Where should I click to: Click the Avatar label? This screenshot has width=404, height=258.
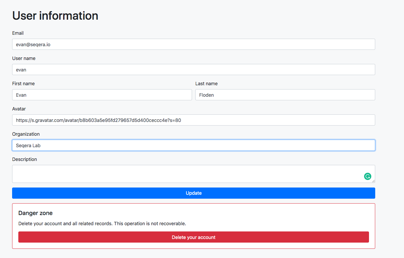[x=19, y=109]
